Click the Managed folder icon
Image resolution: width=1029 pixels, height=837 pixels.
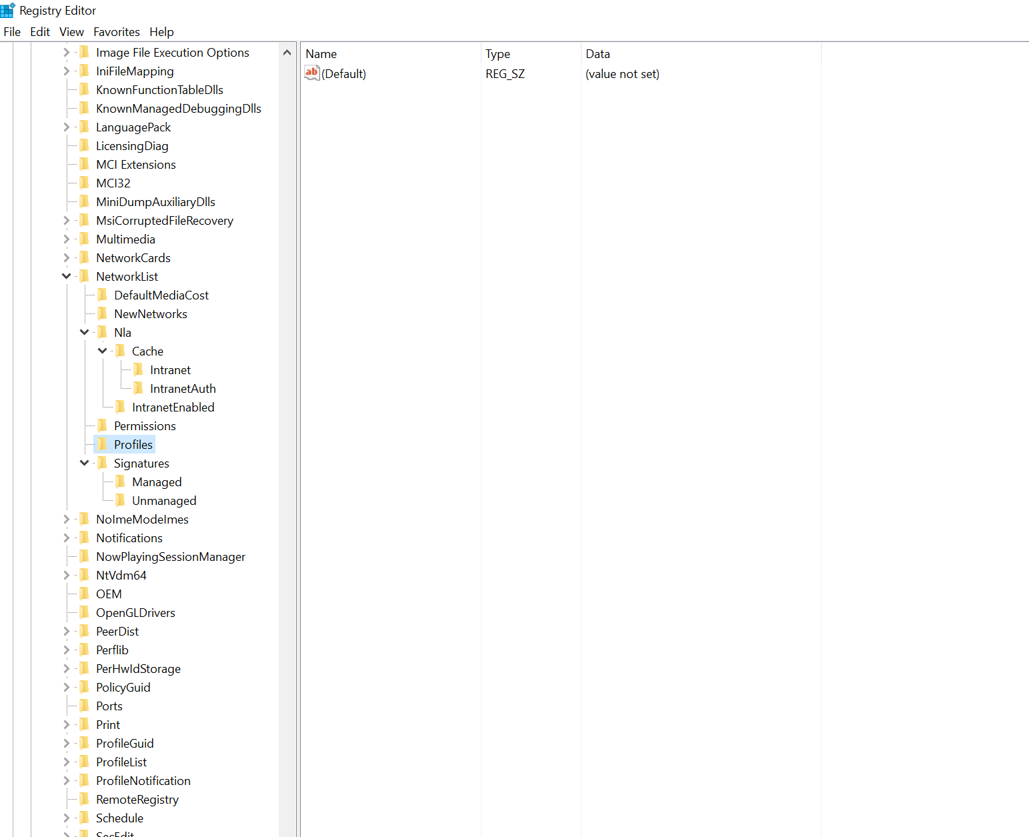click(x=121, y=482)
